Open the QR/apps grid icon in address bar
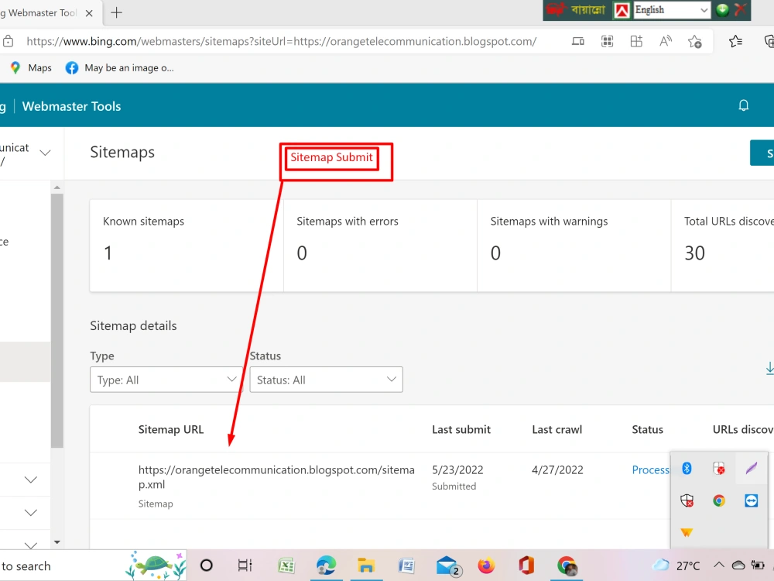The width and height of the screenshot is (774, 581). pos(607,42)
